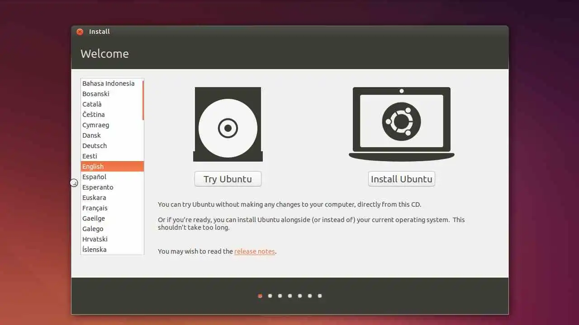Select Cymraeg from the list
The width and height of the screenshot is (579, 325).
point(112,125)
